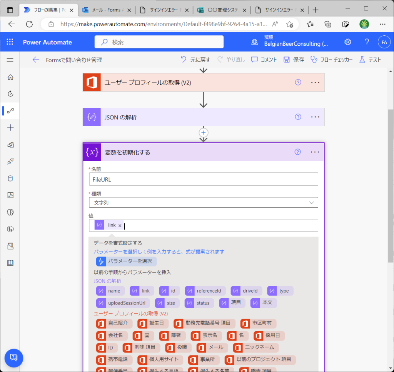Toggle the hamburger navigation menu
The width and height of the screenshot is (394, 372).
10,60
